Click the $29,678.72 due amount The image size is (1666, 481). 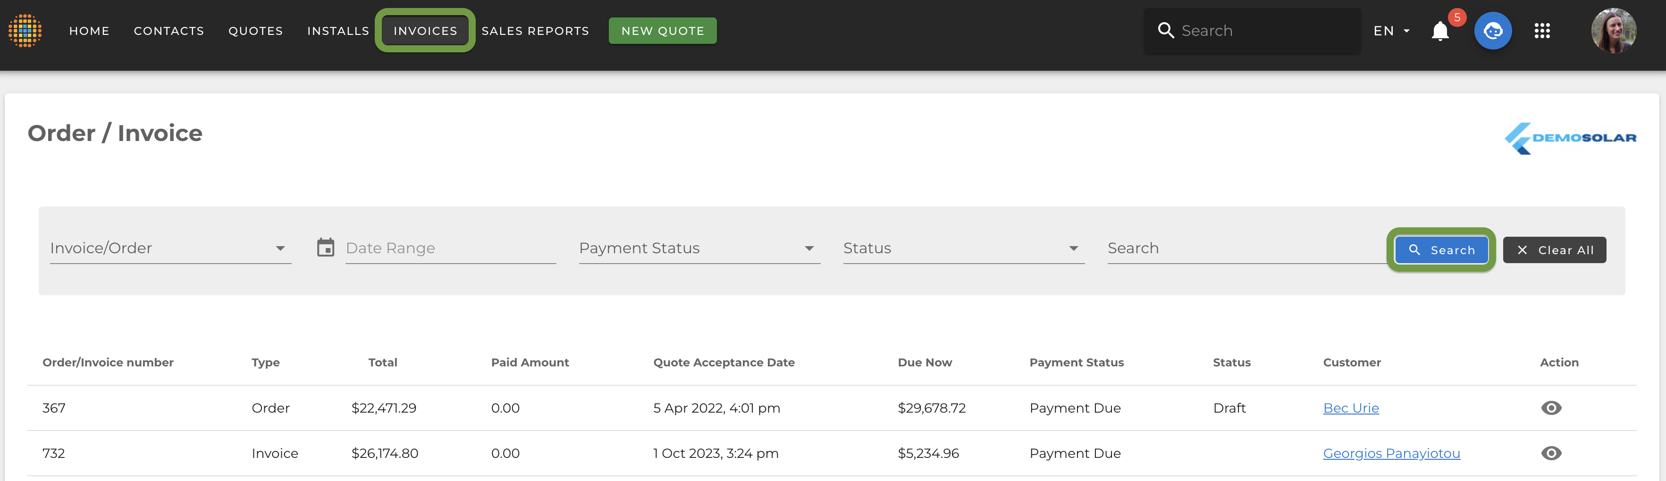[x=931, y=408]
